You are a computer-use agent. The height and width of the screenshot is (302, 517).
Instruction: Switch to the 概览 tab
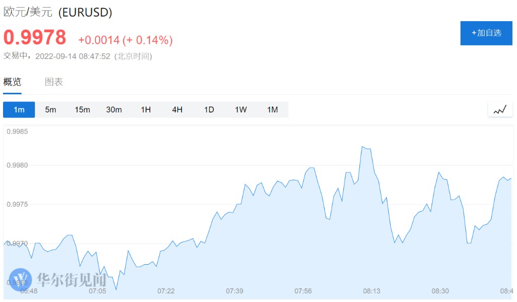click(12, 82)
